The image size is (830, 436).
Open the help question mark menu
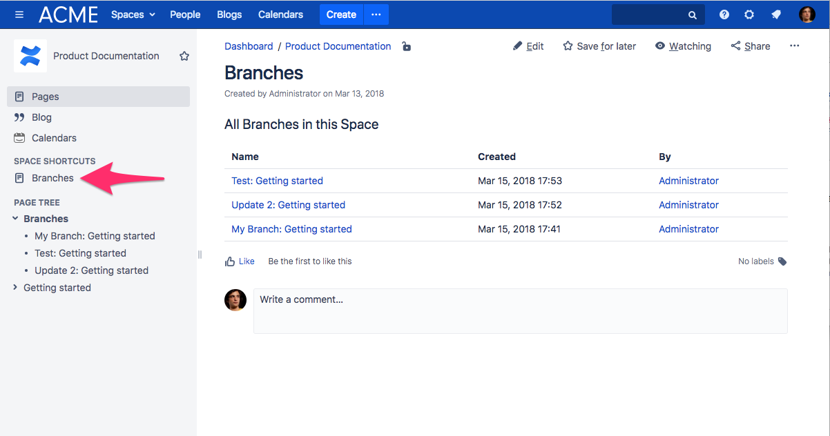click(724, 14)
